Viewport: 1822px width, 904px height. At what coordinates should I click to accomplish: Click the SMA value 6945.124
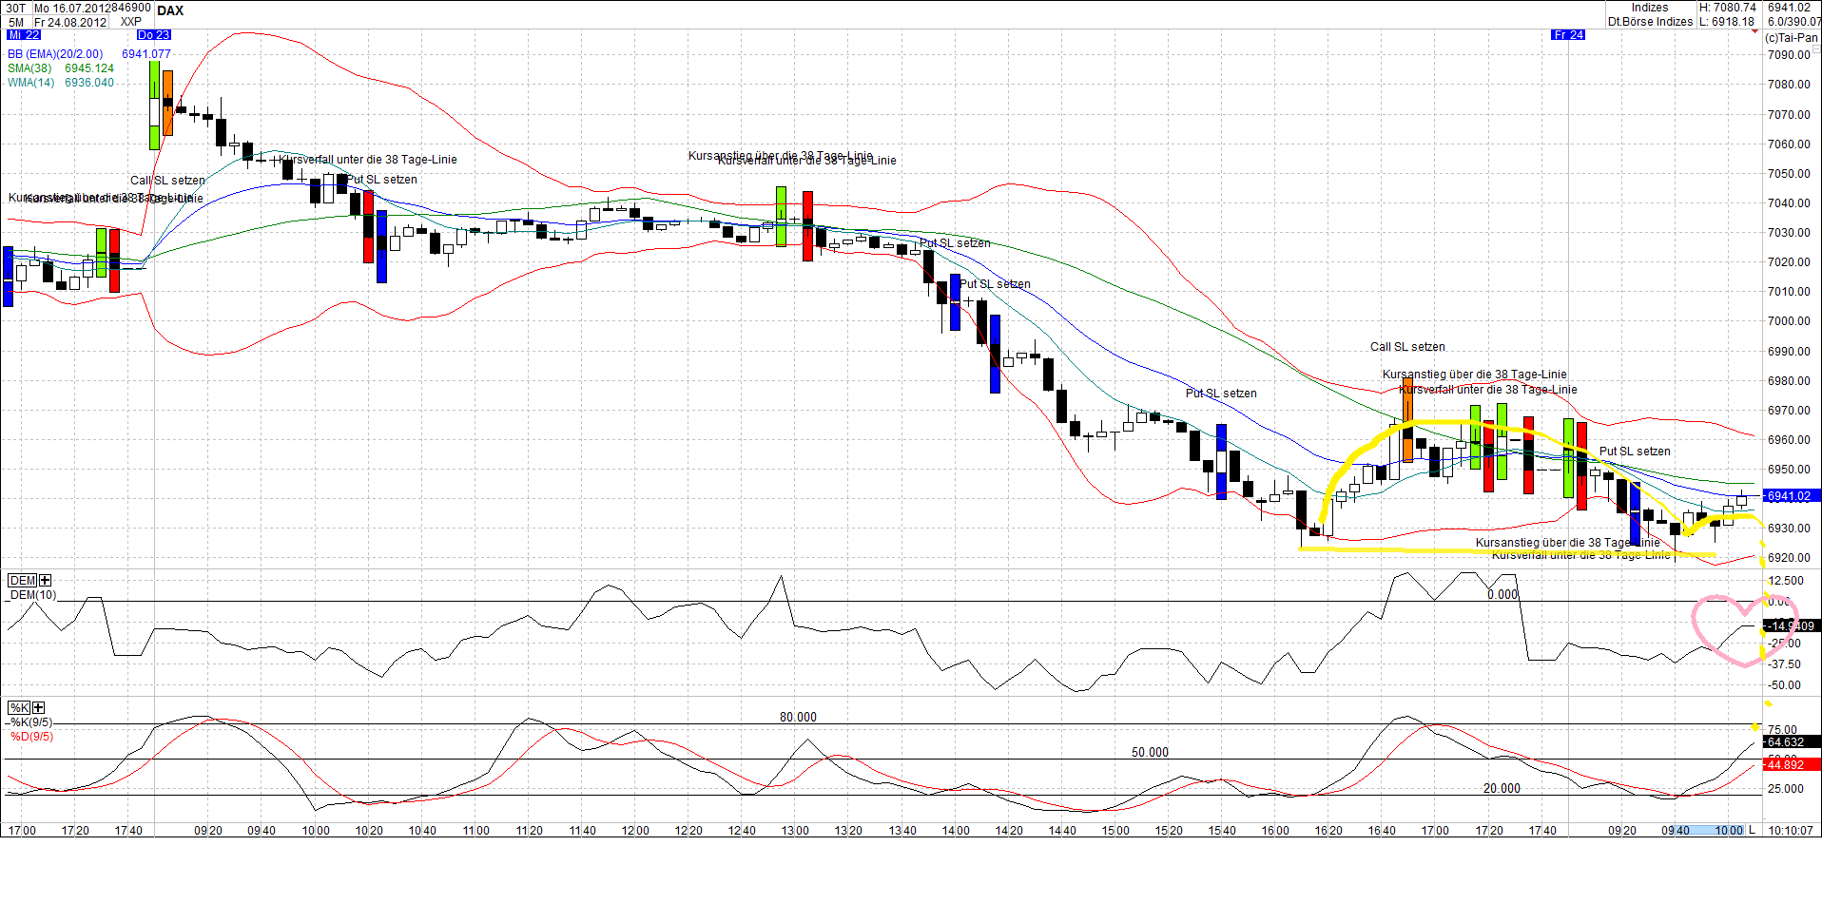[89, 68]
